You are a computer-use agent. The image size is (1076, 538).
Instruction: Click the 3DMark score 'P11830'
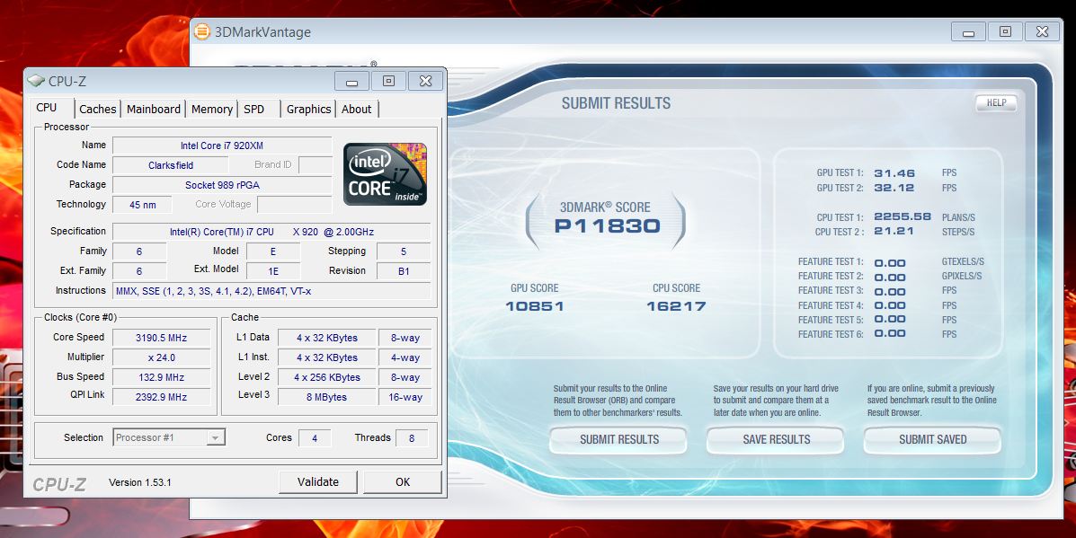coord(608,226)
